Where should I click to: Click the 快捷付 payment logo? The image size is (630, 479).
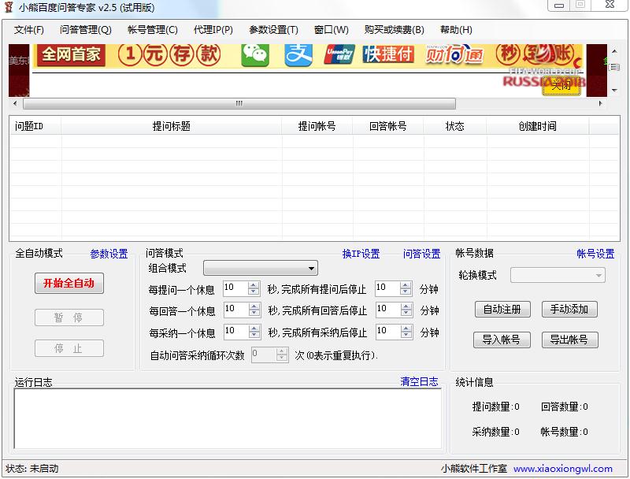tap(388, 54)
